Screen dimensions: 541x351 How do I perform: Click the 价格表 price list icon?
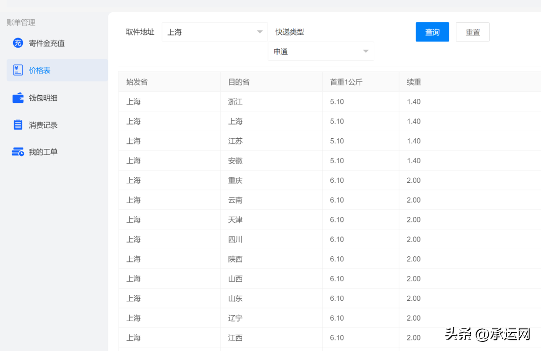coord(18,70)
